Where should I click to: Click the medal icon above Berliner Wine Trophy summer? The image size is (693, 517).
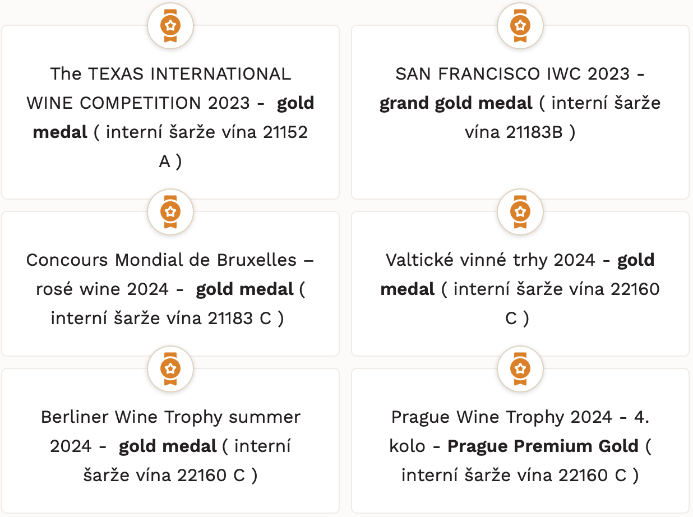(170, 369)
